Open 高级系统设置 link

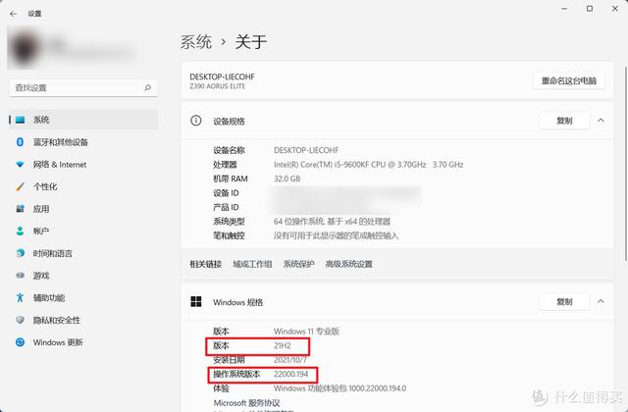tap(349, 264)
